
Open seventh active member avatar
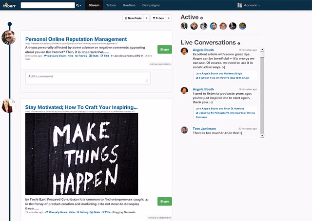point(242,26)
